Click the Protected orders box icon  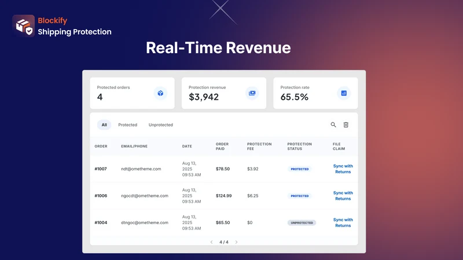(x=160, y=93)
